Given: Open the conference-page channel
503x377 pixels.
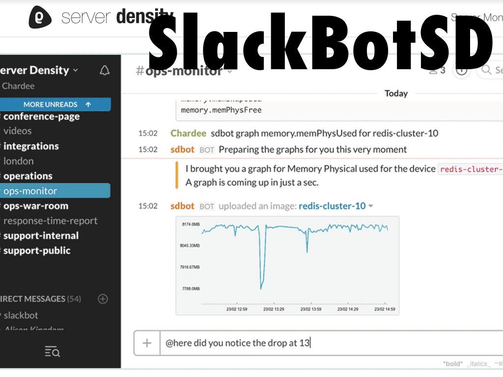Looking at the screenshot, I should 41,117.
